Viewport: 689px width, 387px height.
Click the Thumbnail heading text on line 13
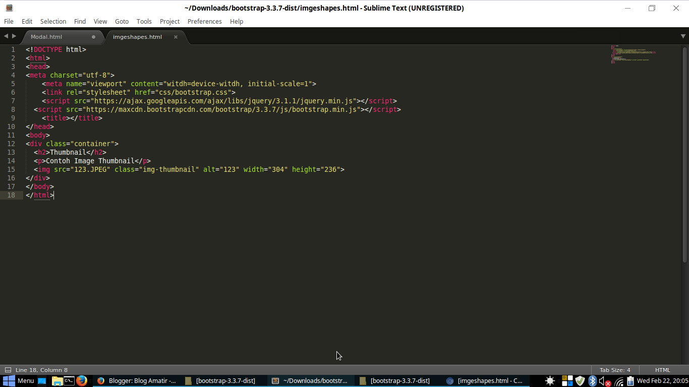point(68,152)
